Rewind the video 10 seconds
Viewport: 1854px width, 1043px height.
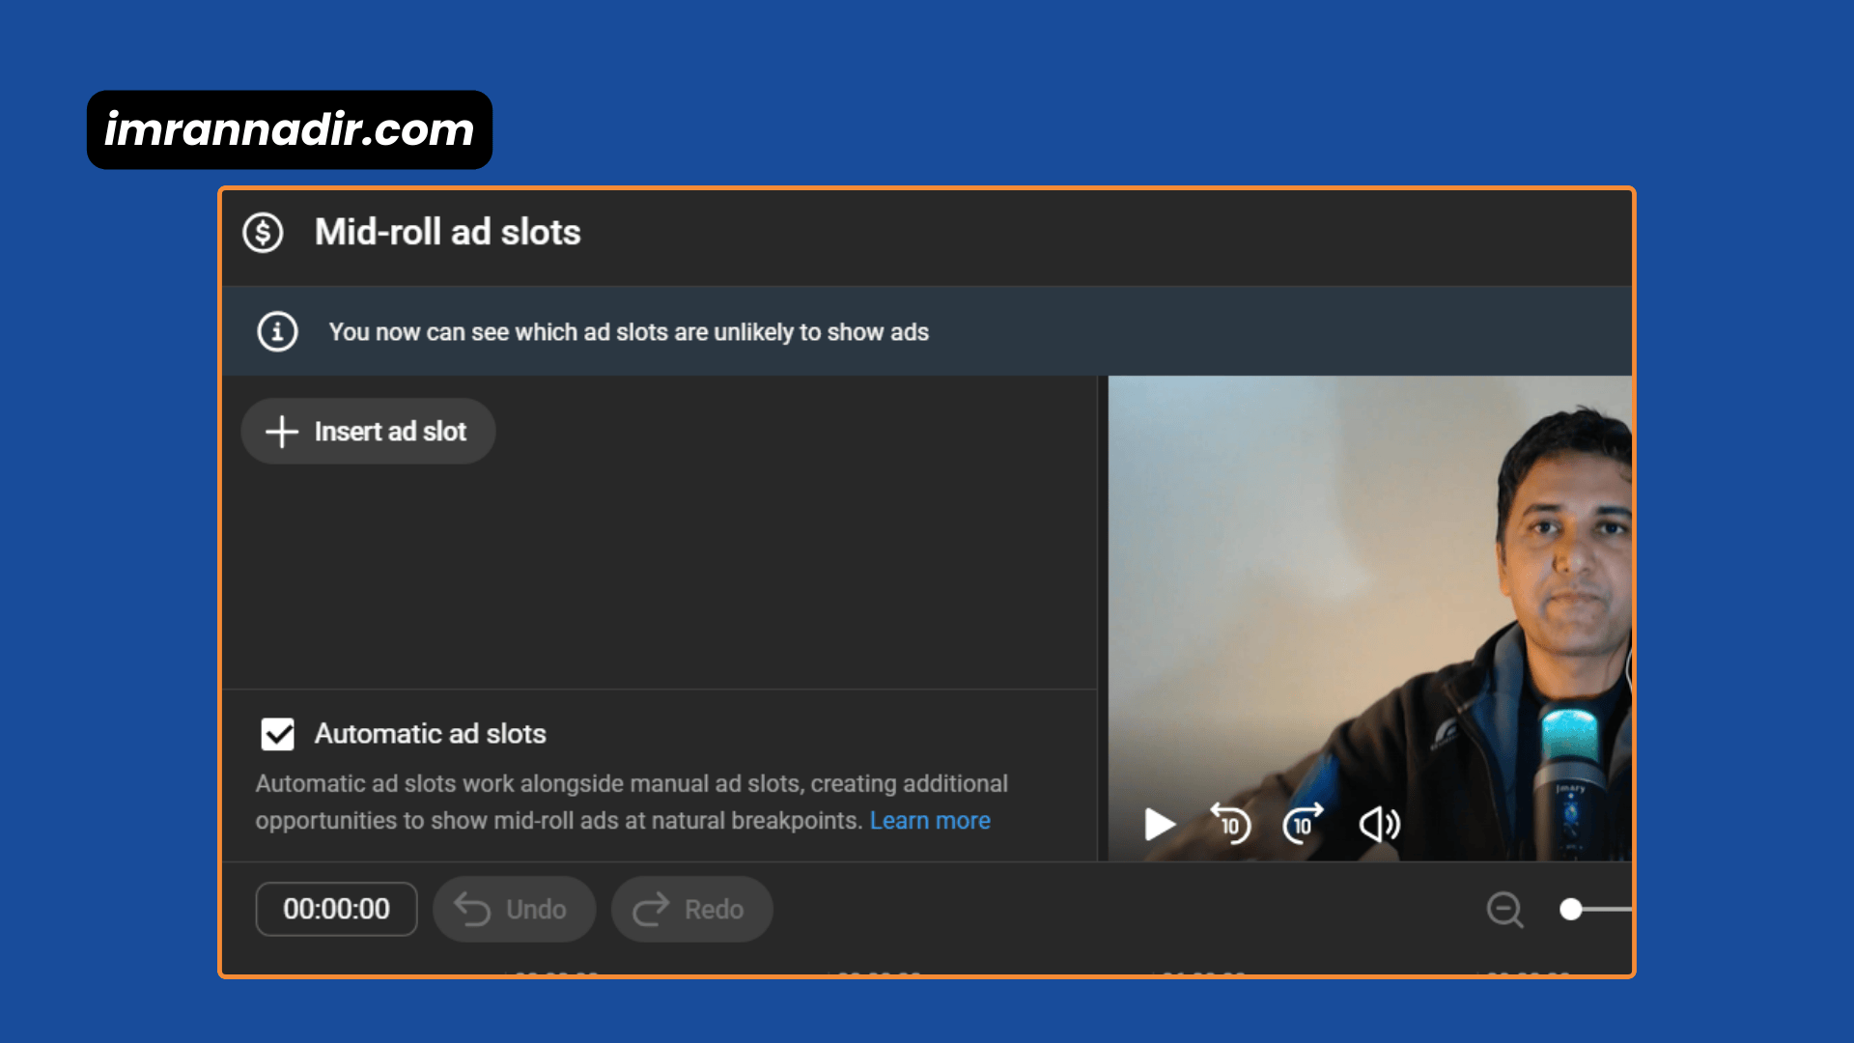point(1231,824)
